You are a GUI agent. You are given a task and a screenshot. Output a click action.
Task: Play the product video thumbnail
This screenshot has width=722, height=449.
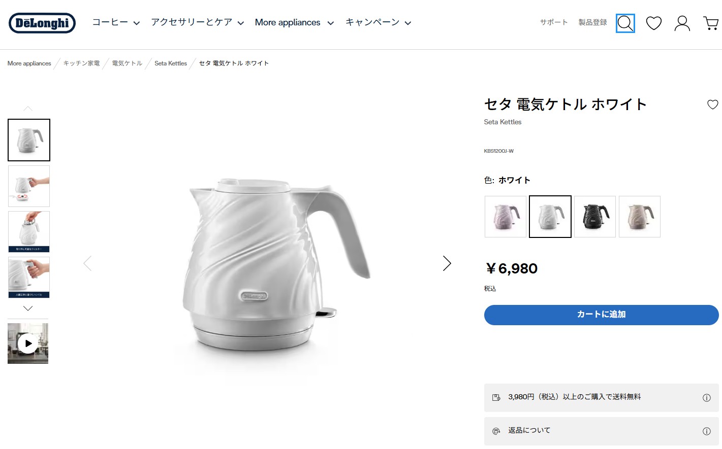point(28,343)
